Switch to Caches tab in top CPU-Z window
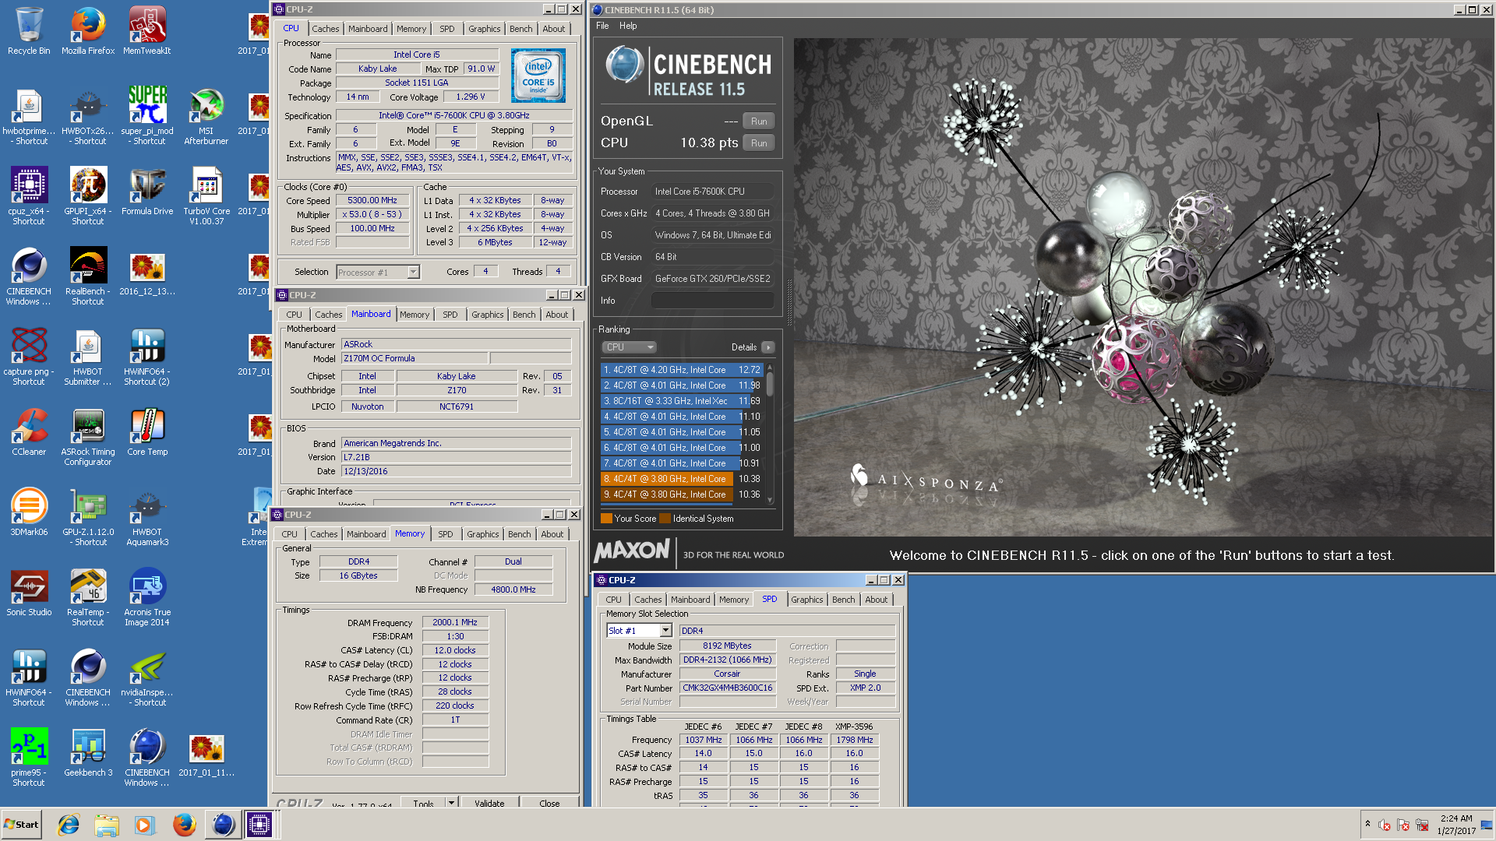The width and height of the screenshot is (1496, 841). [326, 29]
